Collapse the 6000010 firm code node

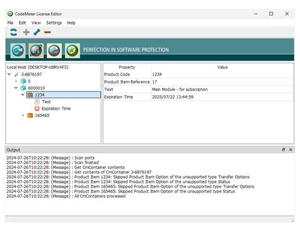click(x=16, y=88)
